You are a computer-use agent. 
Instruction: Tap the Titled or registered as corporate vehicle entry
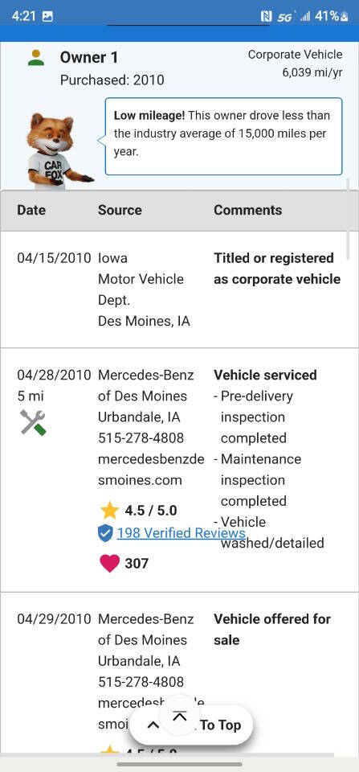pos(277,269)
